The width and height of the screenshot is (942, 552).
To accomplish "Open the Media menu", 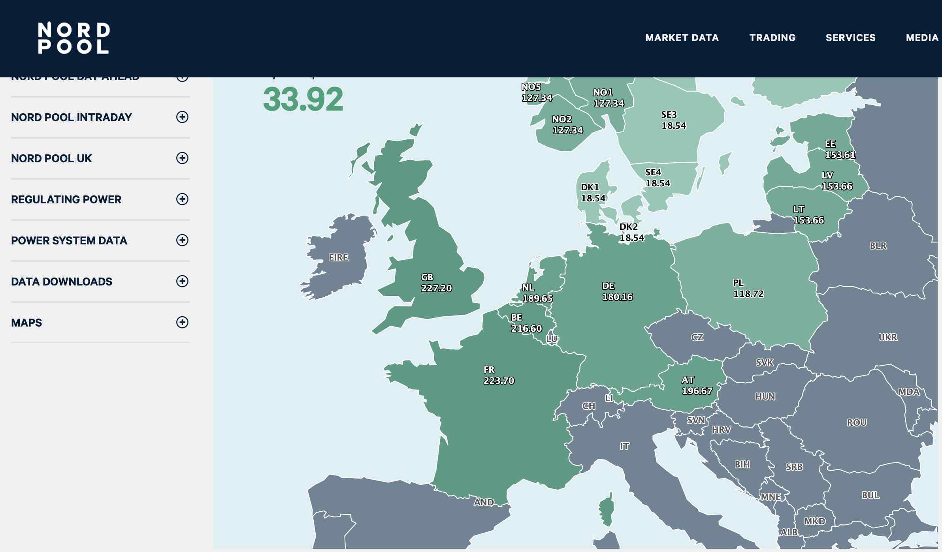I will 921,38.
